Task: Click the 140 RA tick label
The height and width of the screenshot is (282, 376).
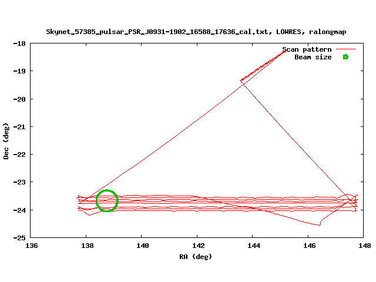Action: pyautogui.click(x=143, y=246)
